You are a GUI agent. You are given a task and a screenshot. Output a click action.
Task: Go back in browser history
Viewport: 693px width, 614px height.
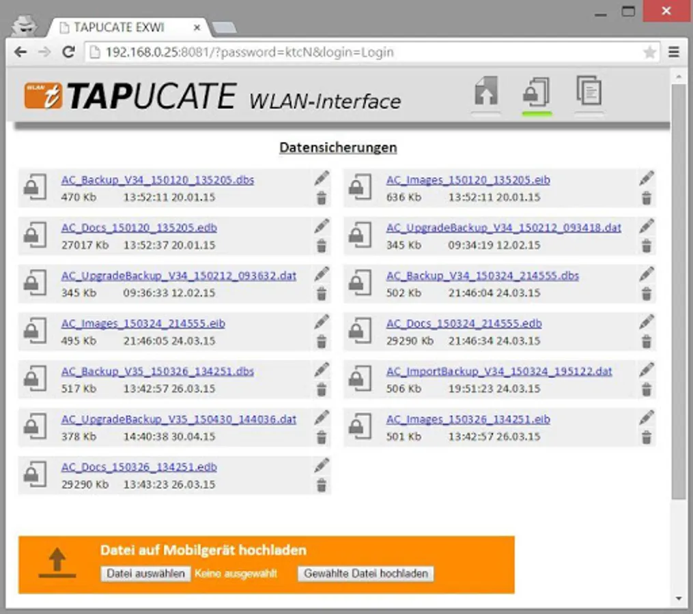tap(20, 52)
